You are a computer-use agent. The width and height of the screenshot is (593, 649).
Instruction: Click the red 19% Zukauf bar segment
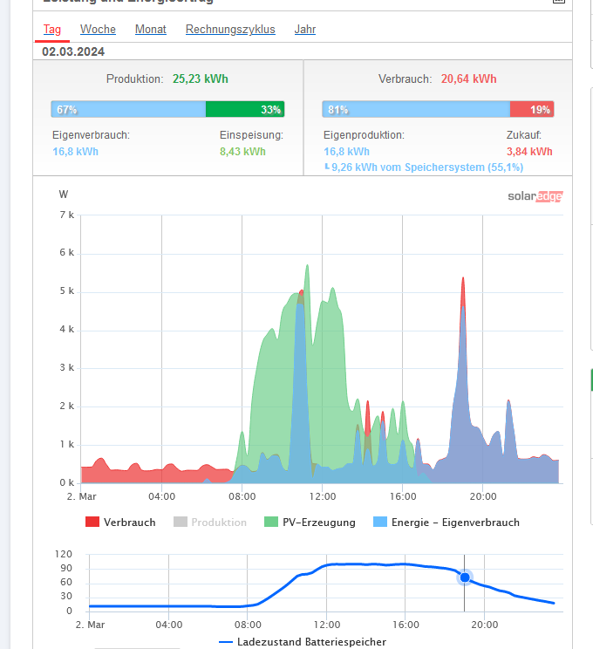[532, 110]
